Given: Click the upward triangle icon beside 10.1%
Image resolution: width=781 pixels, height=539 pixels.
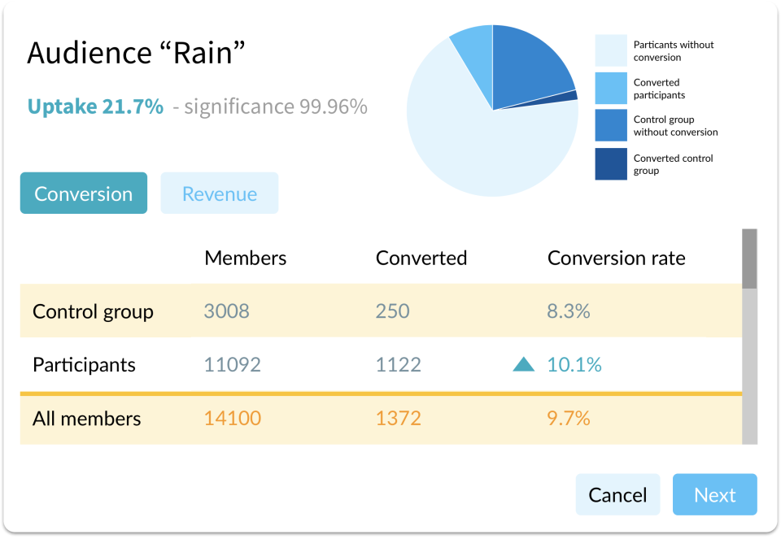Looking at the screenshot, I should coord(523,365).
